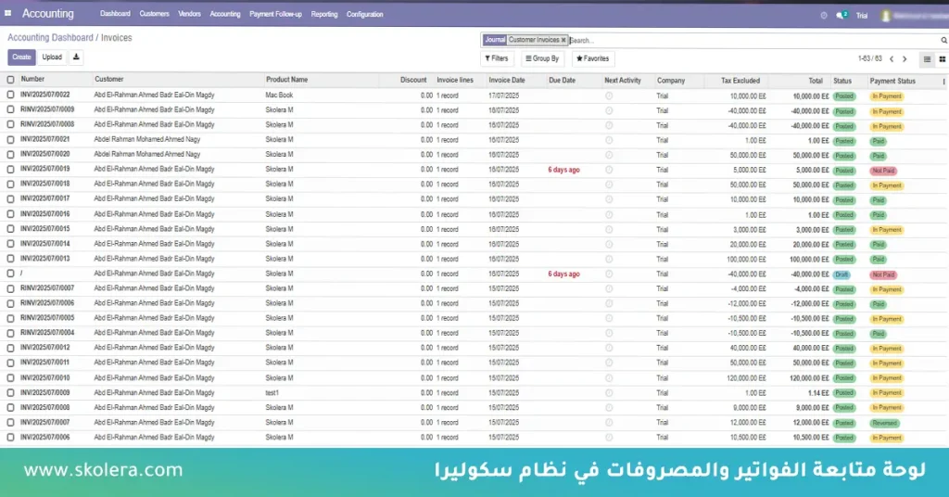
Task: Click the 1.14 E£ total cell
Action: (x=818, y=393)
